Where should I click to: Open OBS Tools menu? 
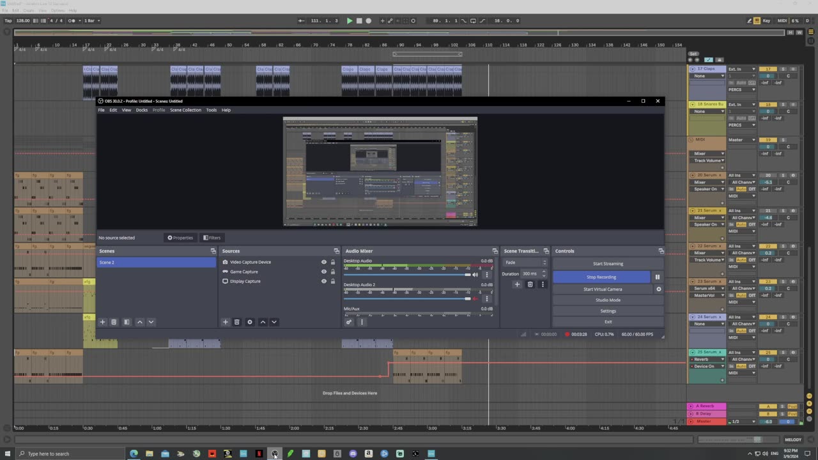tap(212, 110)
